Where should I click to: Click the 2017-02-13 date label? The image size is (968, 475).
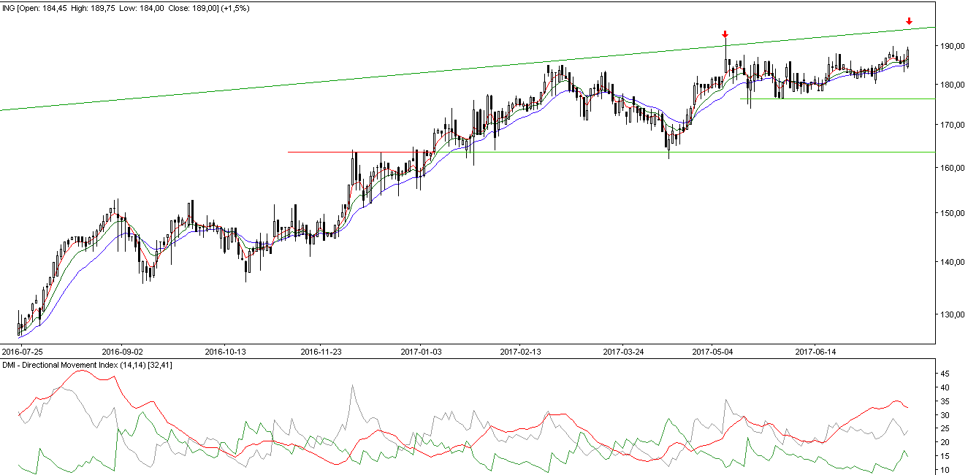pos(521,351)
